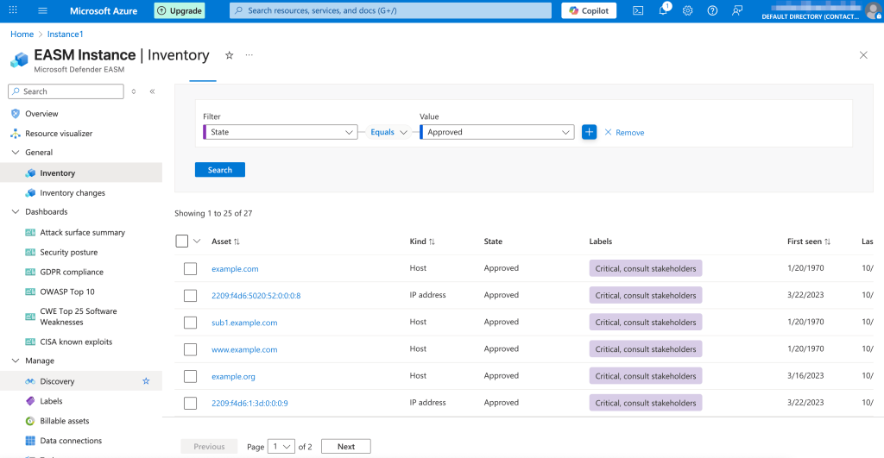This screenshot has height=458, width=884.
Task: Open the notifications bell
Action: (663, 10)
